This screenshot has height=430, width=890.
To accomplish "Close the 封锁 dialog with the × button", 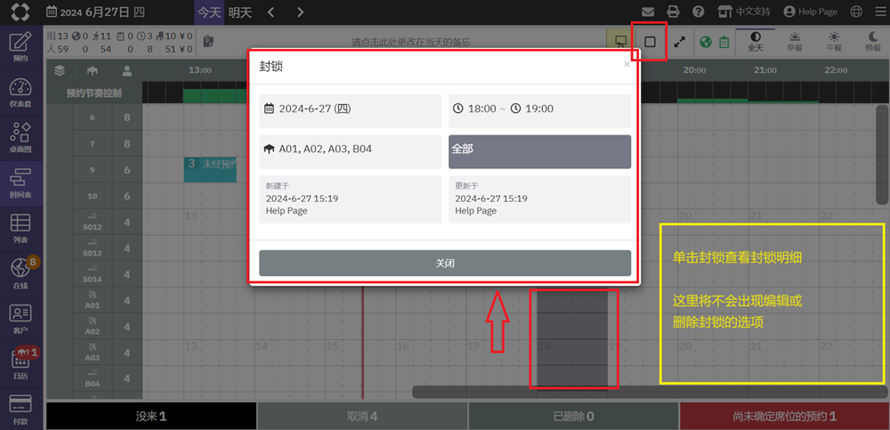I will (x=627, y=64).
